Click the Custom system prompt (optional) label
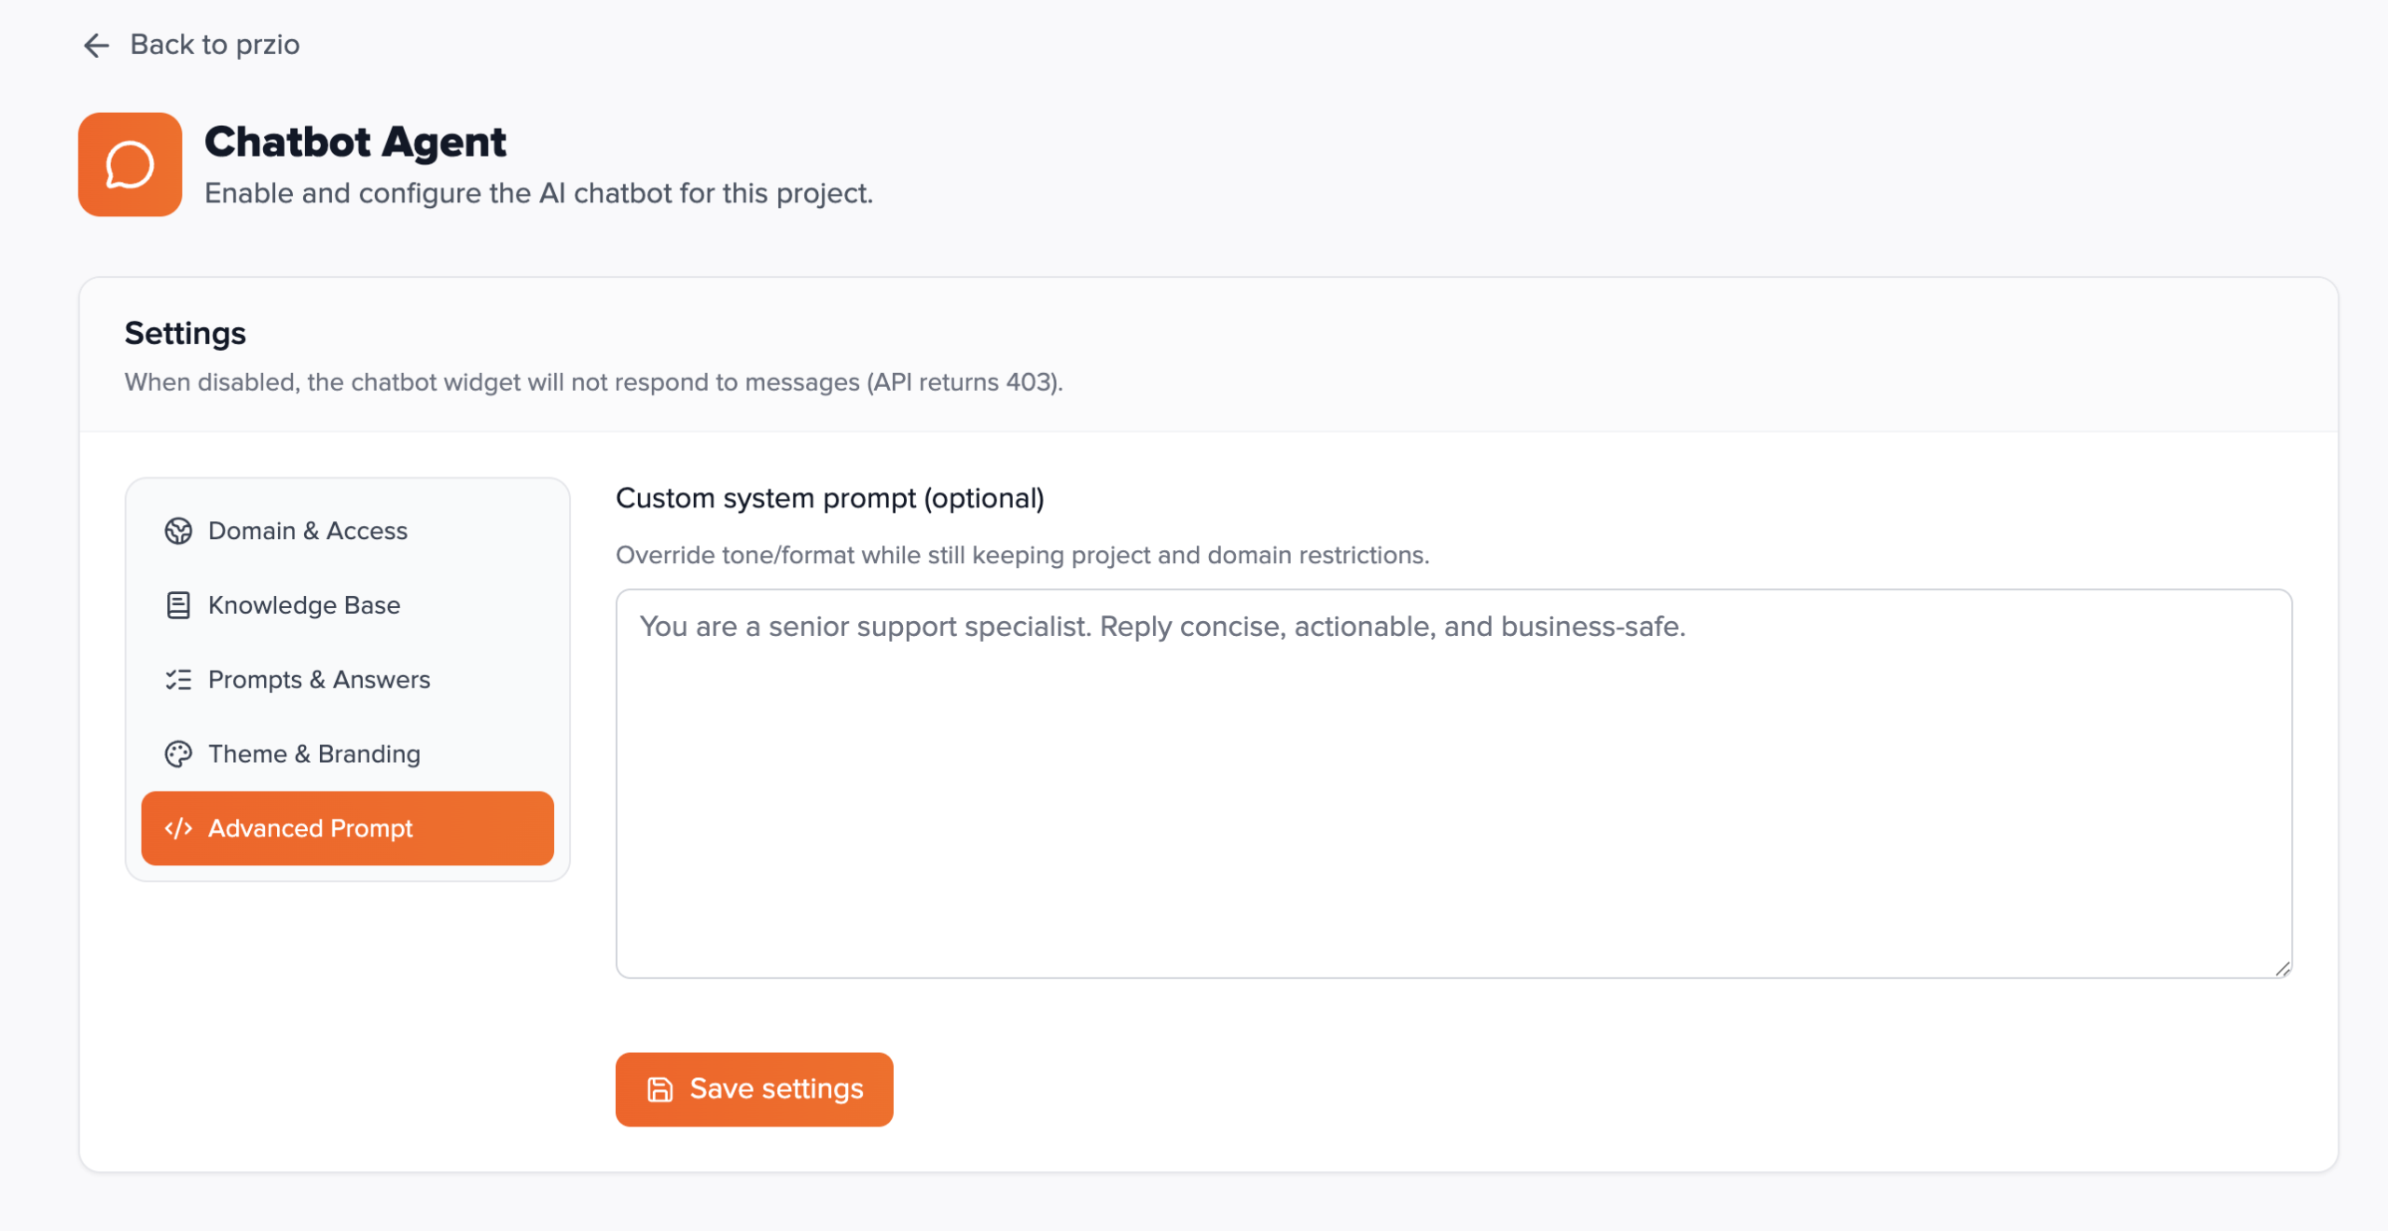The width and height of the screenshot is (2388, 1231). coord(829,498)
